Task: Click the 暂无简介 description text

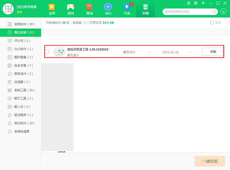Action: [x=73, y=55]
